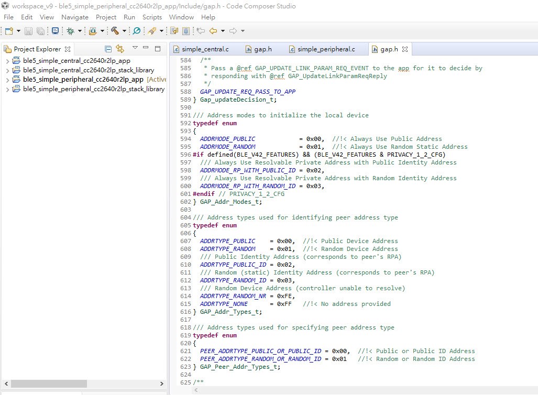Close the active gap.h editor tab
The height and width of the screenshot is (395, 538).
tap(404, 49)
